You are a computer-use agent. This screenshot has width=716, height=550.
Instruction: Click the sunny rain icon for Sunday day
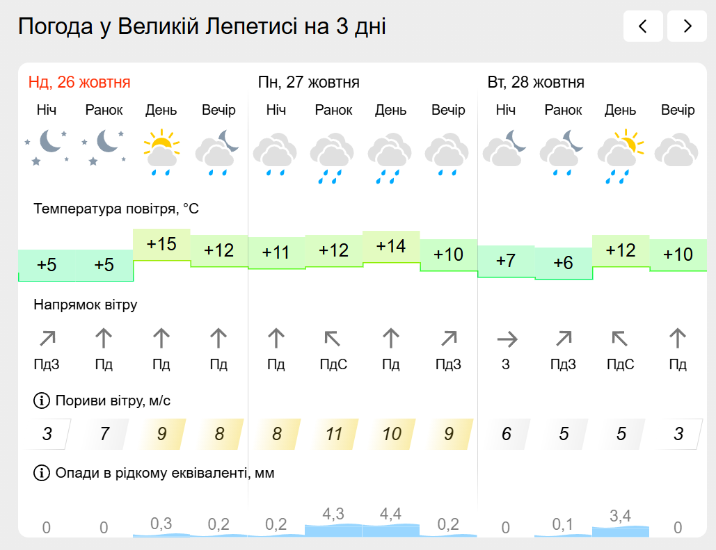click(x=161, y=152)
